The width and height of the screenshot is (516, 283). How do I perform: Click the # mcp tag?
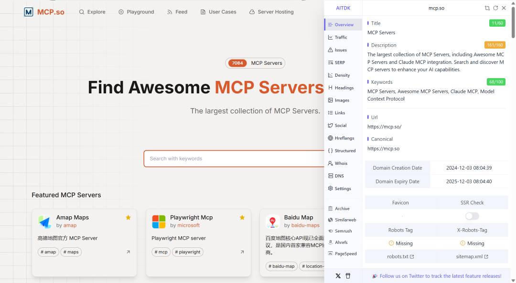coord(161,252)
